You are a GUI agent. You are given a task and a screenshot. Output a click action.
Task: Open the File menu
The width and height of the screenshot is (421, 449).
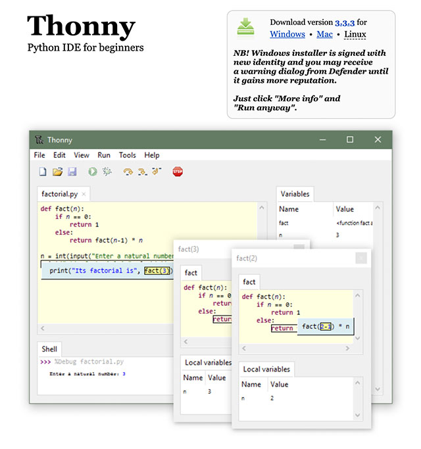(x=39, y=155)
